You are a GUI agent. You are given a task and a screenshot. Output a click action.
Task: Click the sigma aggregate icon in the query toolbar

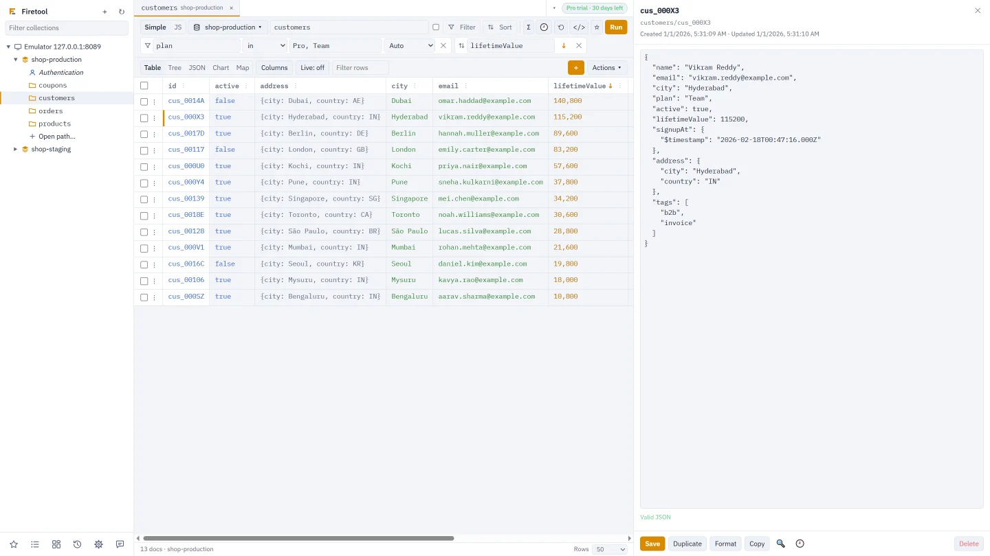[x=528, y=27]
